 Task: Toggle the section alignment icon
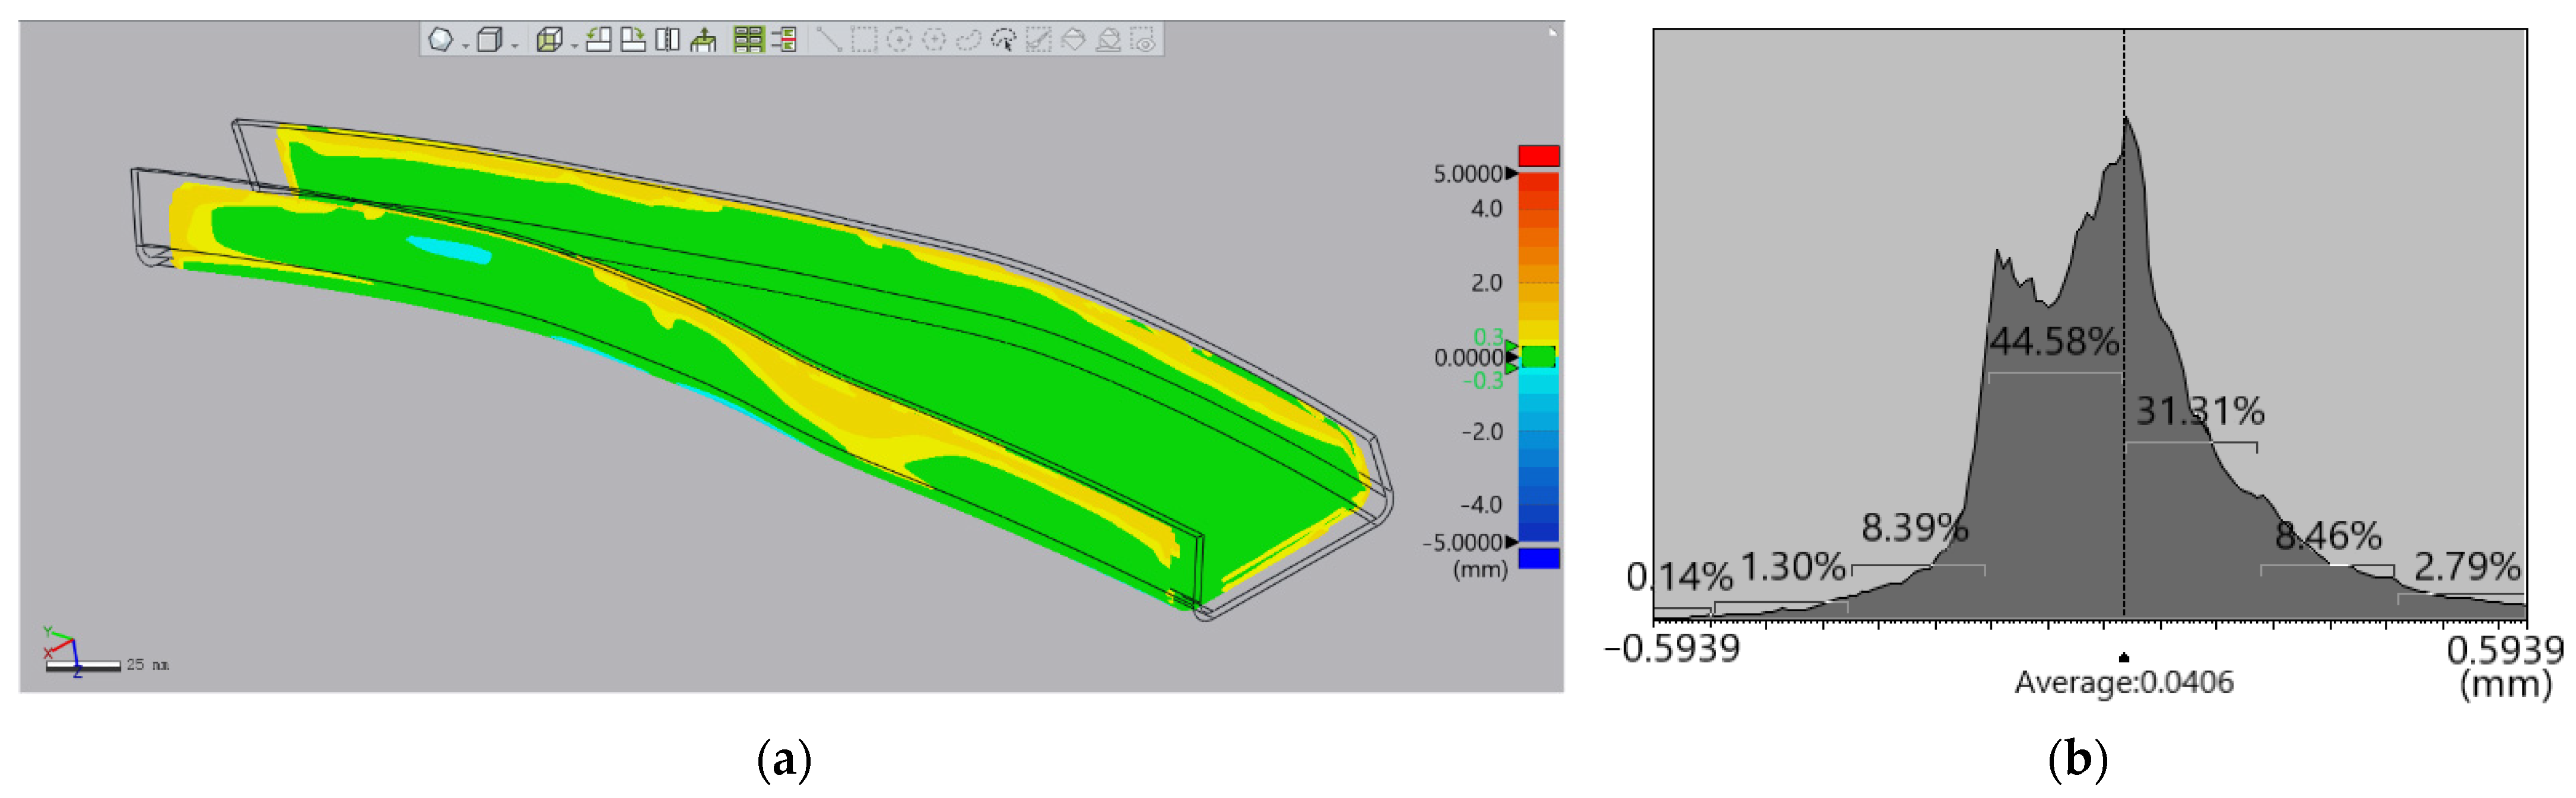click(x=785, y=40)
